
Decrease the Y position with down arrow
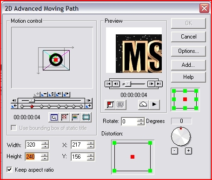click(x=91, y=159)
